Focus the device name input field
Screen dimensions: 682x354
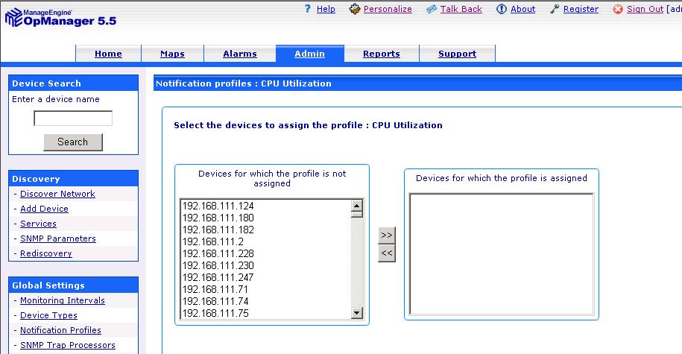(x=73, y=118)
